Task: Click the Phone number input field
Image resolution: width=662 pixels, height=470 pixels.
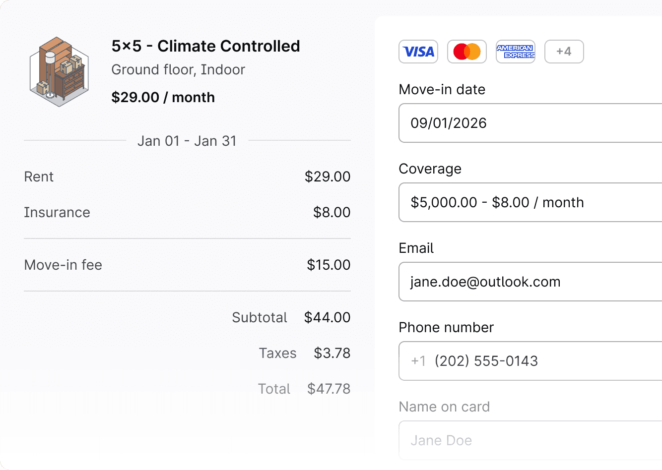Action: tap(546, 361)
